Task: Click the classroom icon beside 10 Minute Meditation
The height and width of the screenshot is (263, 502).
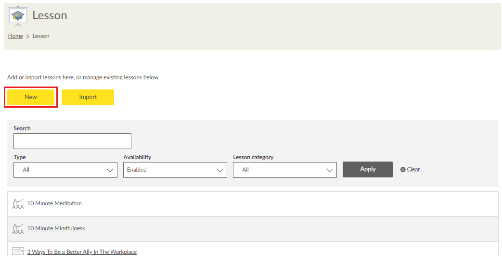Action: [18, 203]
